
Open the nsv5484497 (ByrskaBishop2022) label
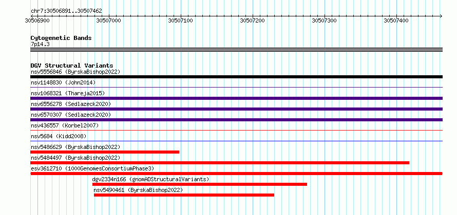point(75,158)
